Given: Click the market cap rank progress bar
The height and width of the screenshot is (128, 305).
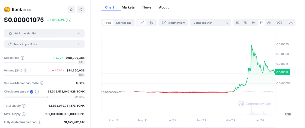Looking at the screenshot, I should (39, 63).
